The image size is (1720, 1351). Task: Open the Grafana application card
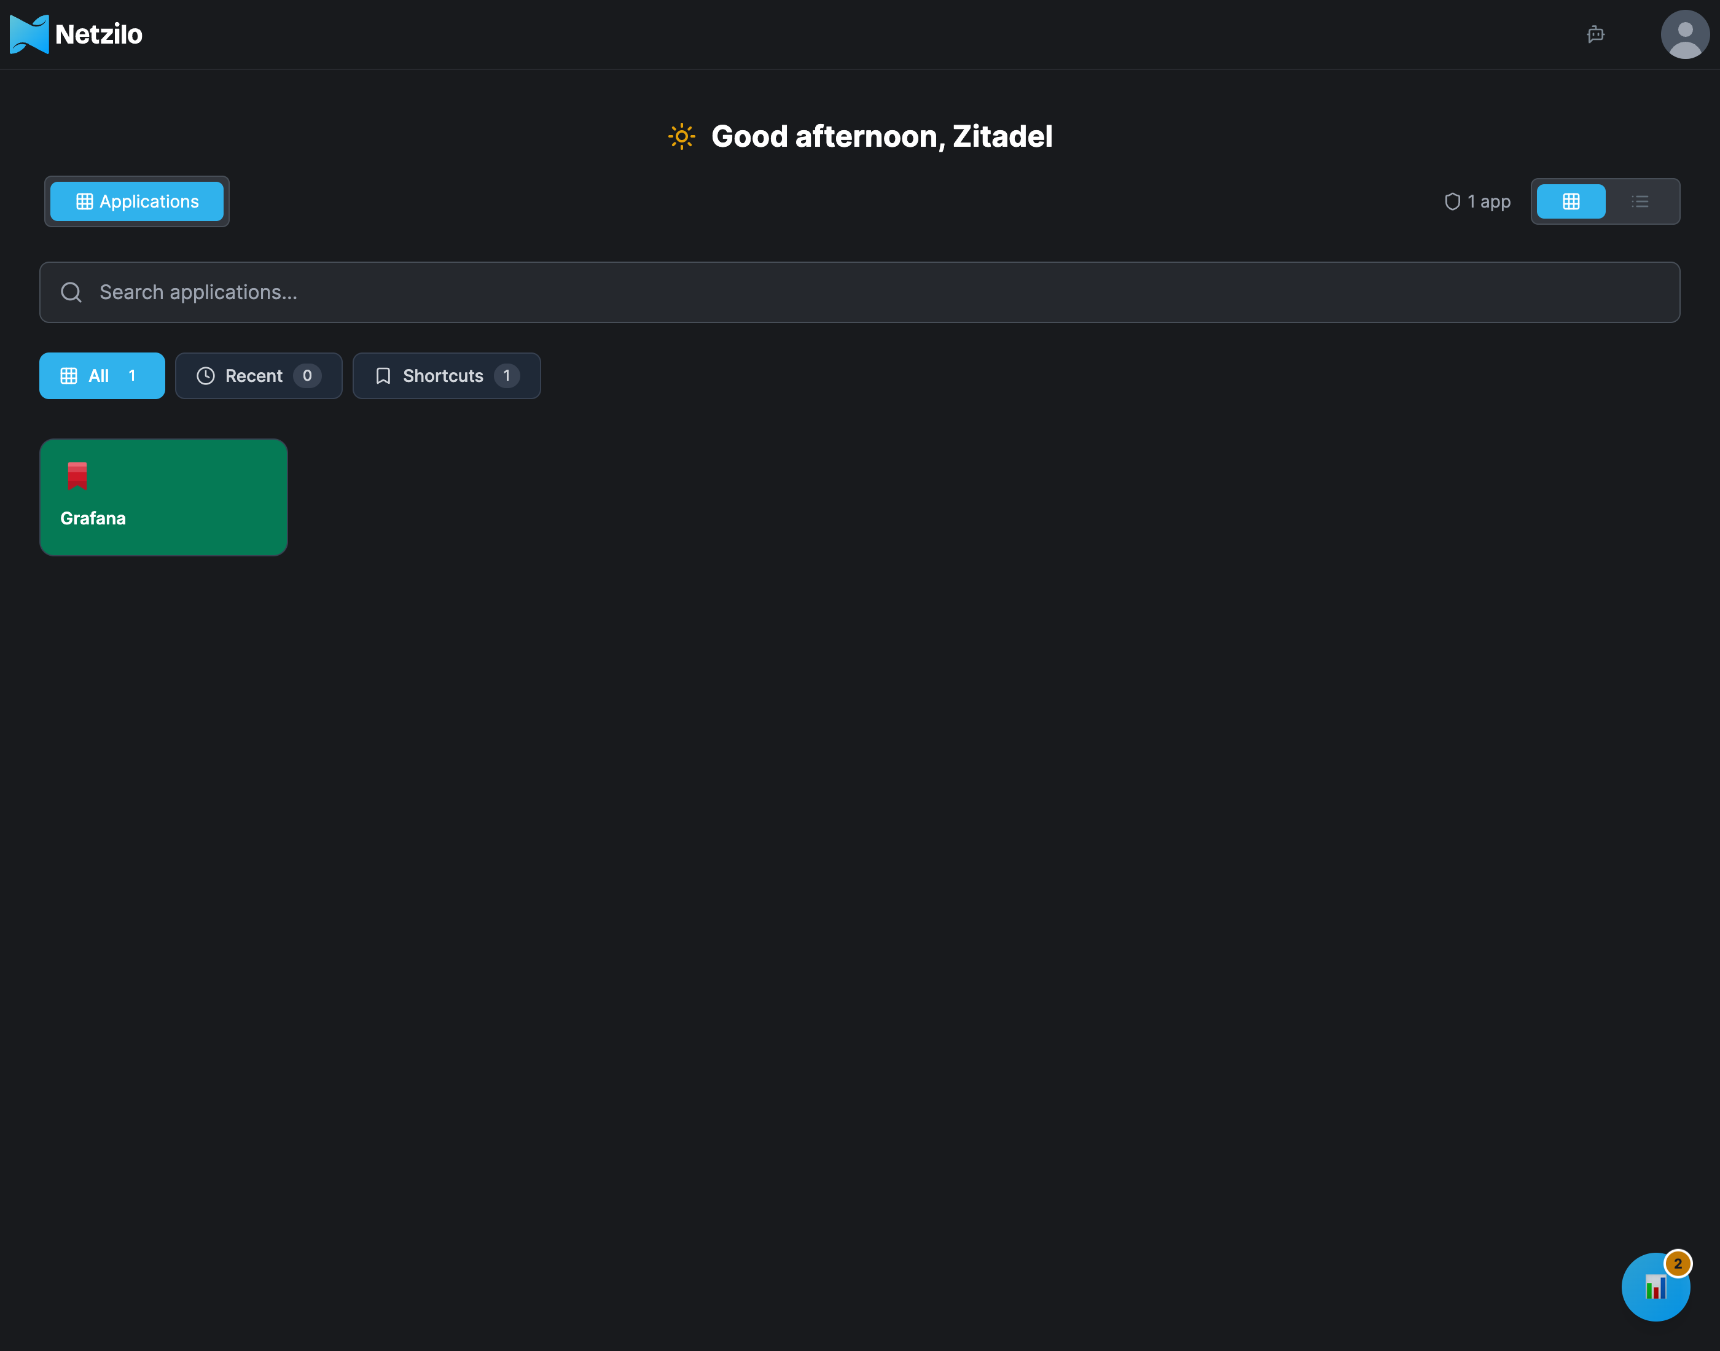click(x=164, y=497)
